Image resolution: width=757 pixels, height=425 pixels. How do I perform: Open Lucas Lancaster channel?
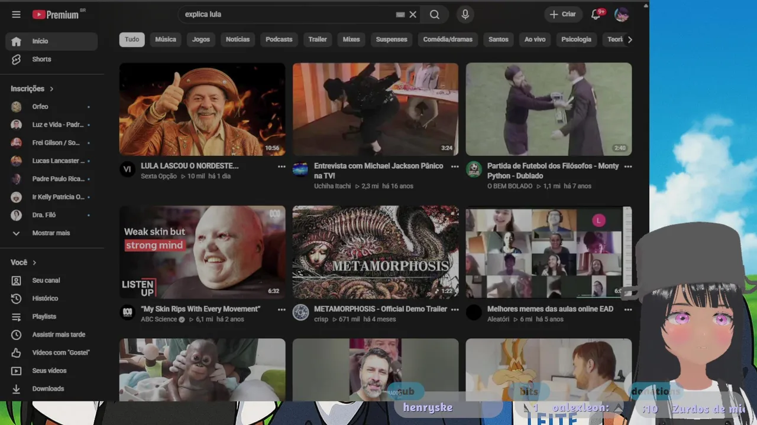pos(51,161)
